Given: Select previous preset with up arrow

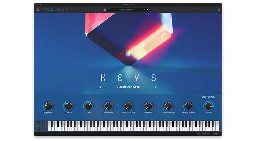Looking at the screenshot, I should 144,10.
